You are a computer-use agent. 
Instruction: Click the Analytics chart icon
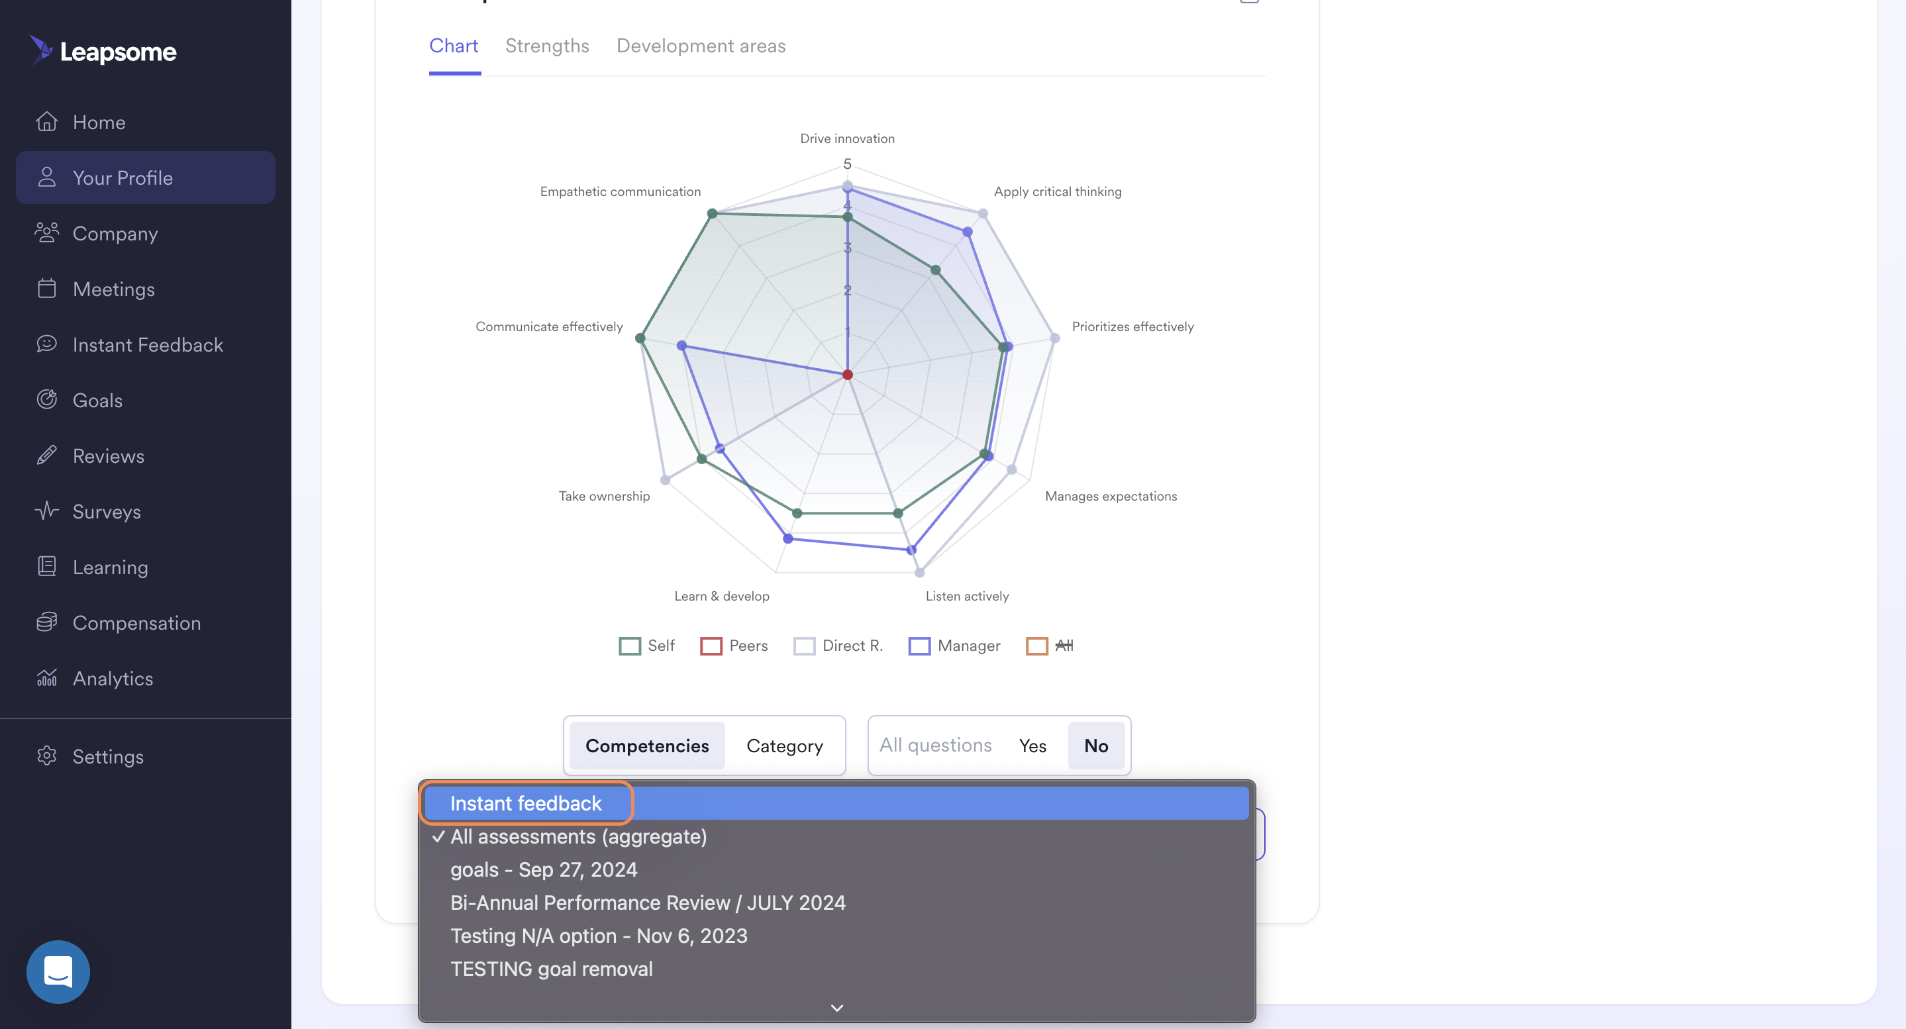[x=46, y=677]
